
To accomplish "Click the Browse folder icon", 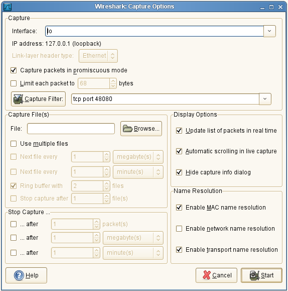I will pos(127,129).
